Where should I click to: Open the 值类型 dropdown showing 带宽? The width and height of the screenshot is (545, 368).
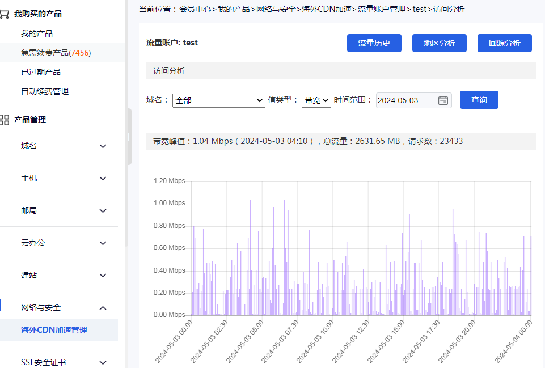click(316, 100)
